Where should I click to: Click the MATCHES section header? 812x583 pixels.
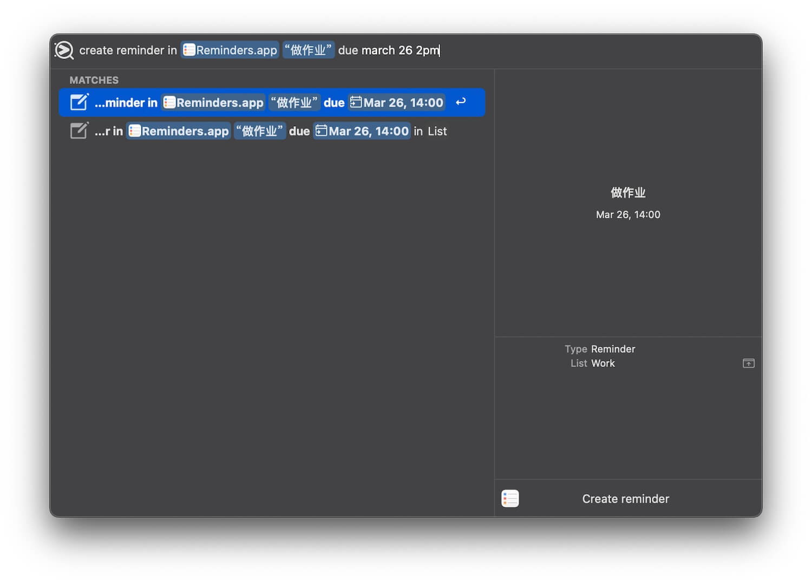[x=94, y=80]
